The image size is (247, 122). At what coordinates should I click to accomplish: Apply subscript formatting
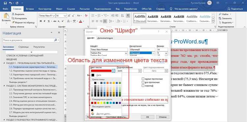pyautogui.click(x=59, y=21)
